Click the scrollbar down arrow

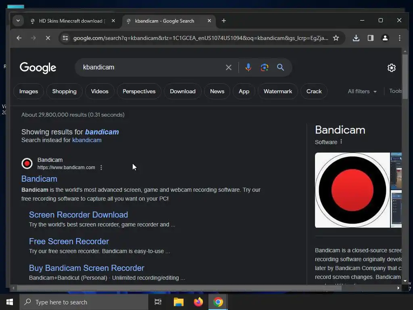click(405, 281)
